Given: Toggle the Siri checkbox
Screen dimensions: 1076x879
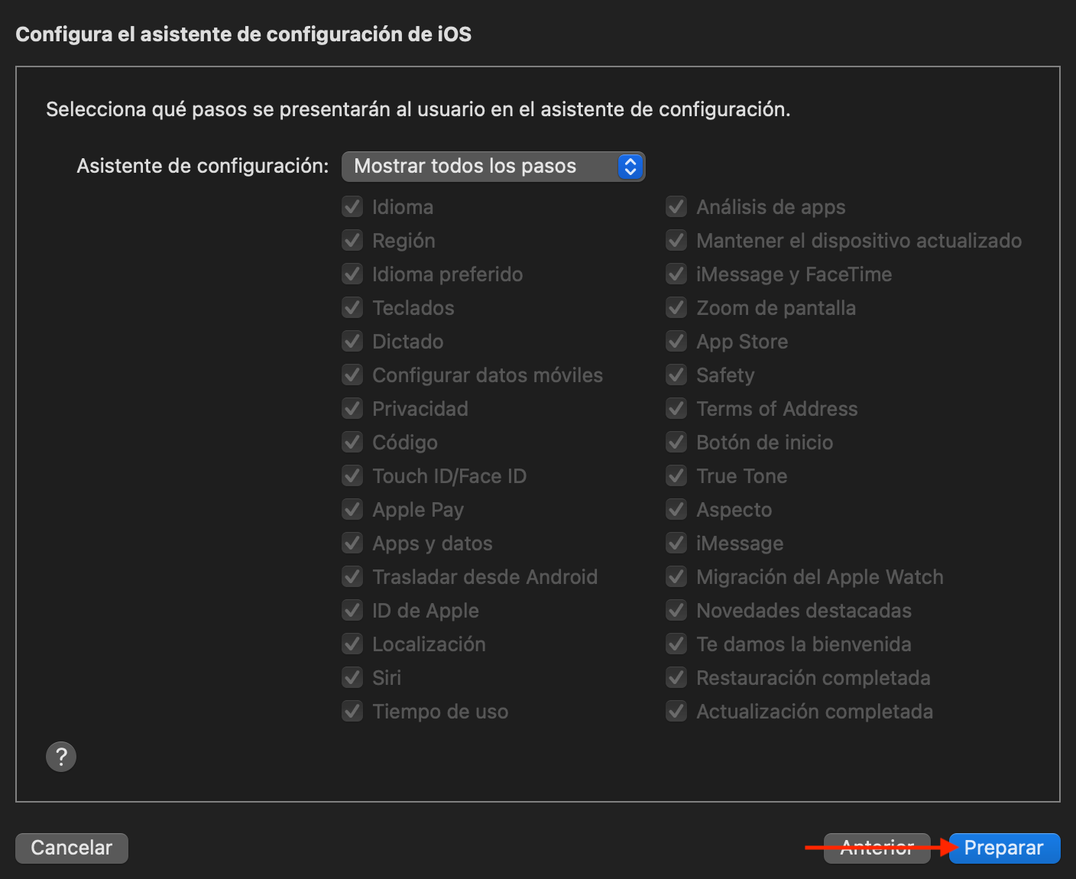Looking at the screenshot, I should click(x=352, y=678).
